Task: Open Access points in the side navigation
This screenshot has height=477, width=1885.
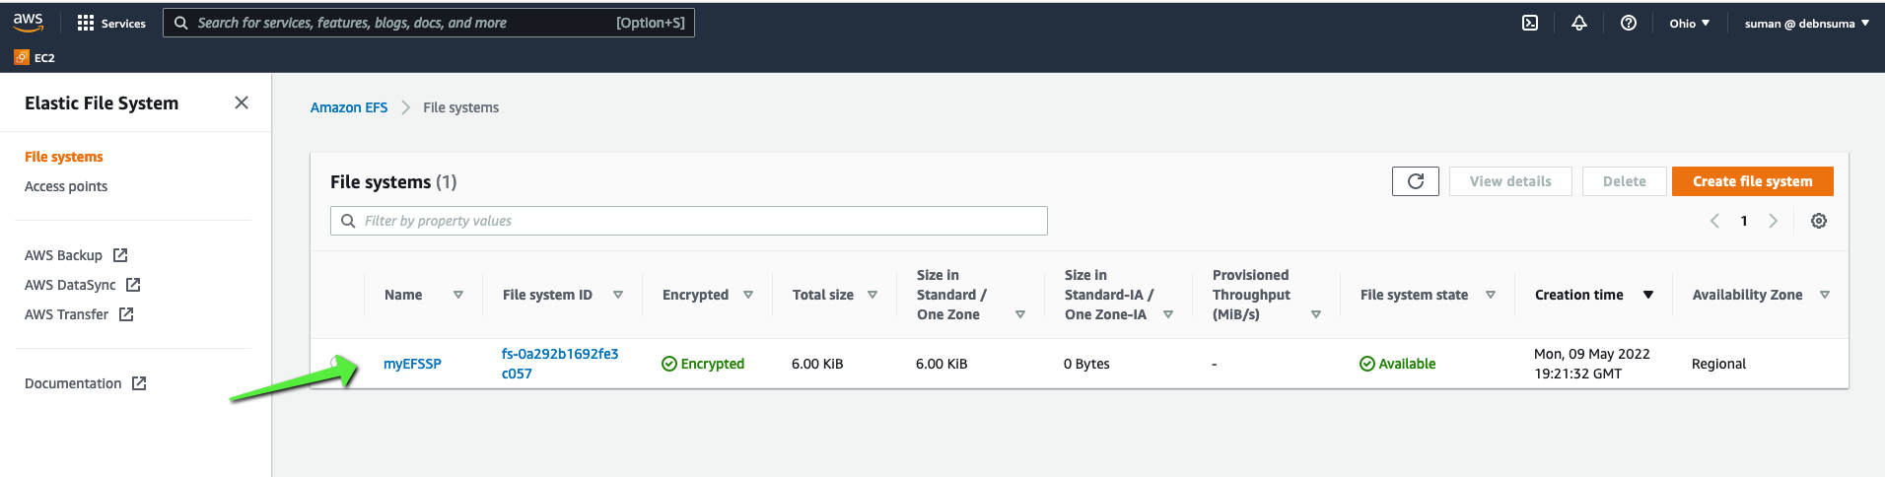Action: [x=66, y=186]
